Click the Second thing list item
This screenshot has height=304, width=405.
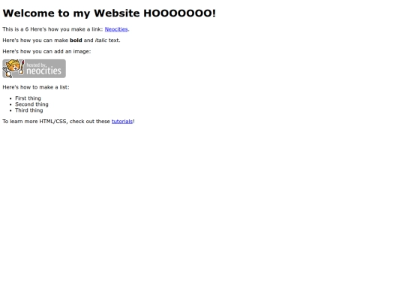tap(31, 104)
